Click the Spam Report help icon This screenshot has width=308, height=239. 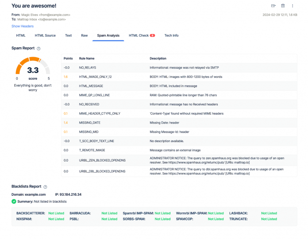tap(38, 48)
